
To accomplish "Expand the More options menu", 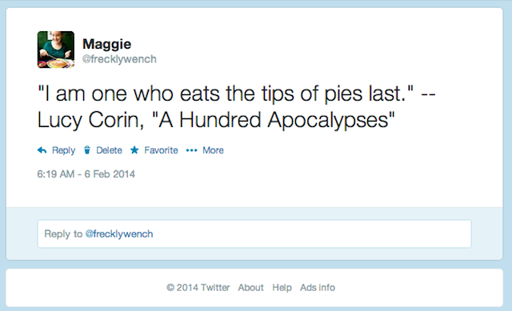I will (x=213, y=150).
